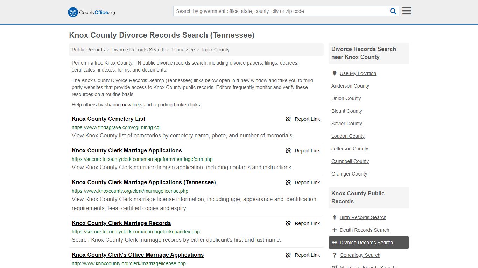Open tncountyclerk marriagelookup URL
This screenshot has width=478, height=268.
136,232
